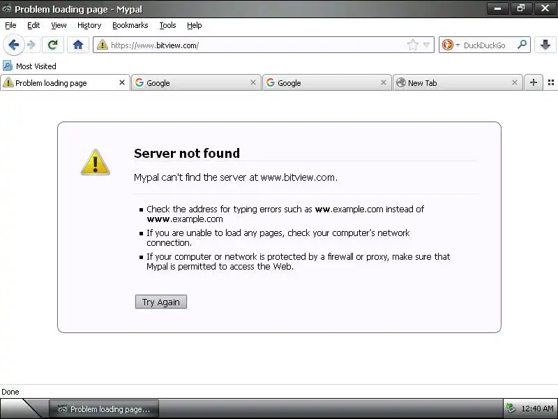Show all tabs grid button

coord(550,82)
